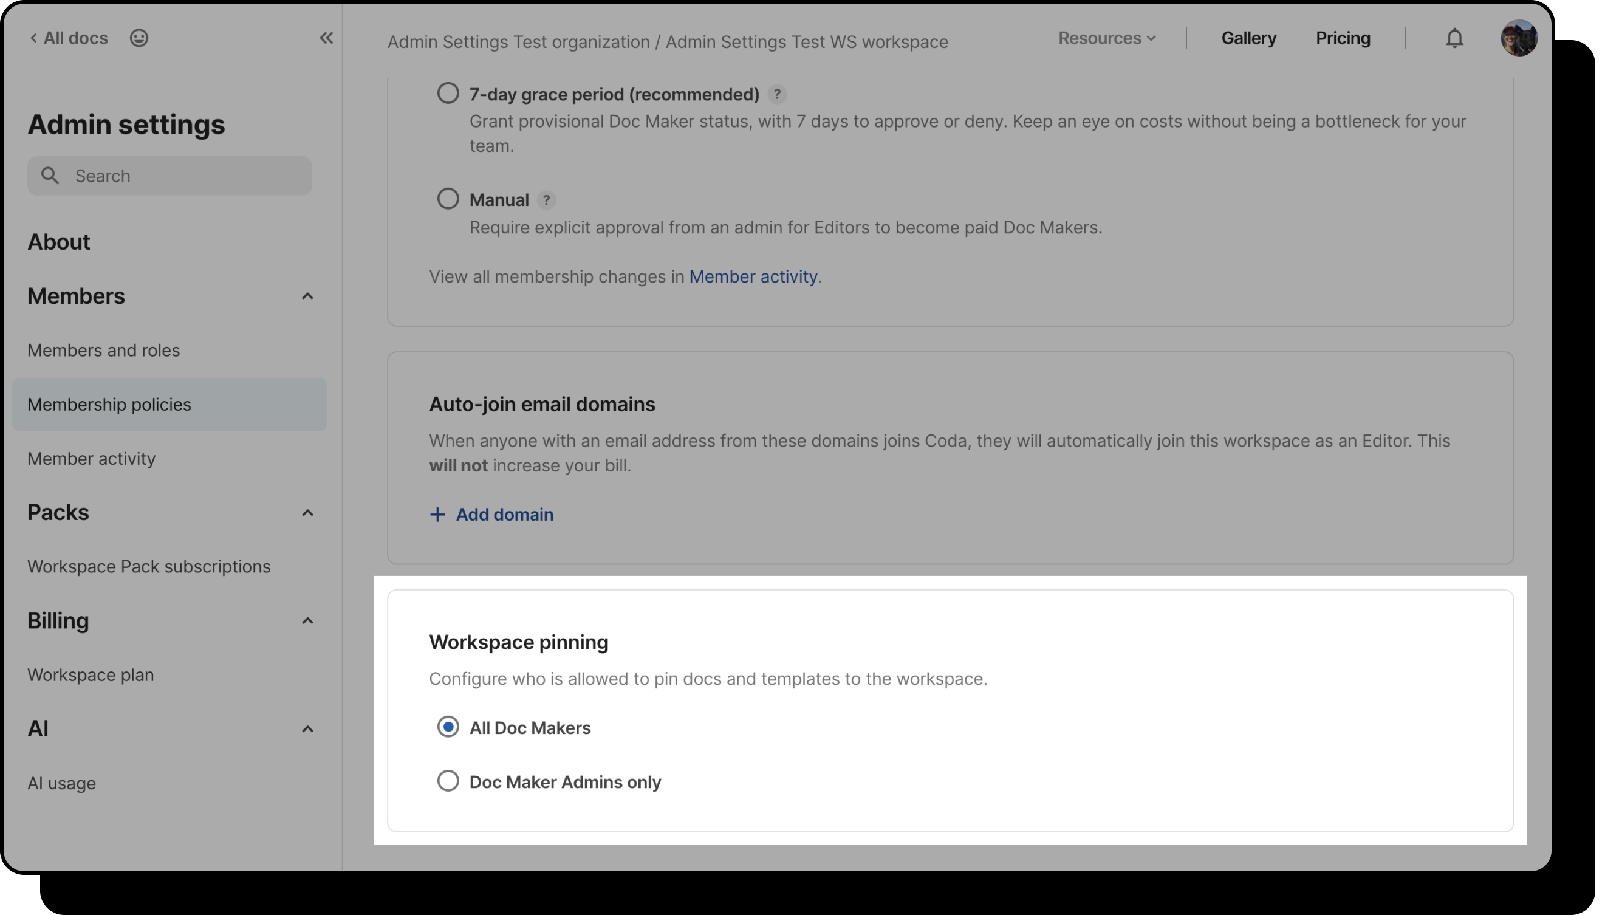Select 7-day grace period radio option
Viewport: 1605px width, 915px height.
tap(448, 94)
